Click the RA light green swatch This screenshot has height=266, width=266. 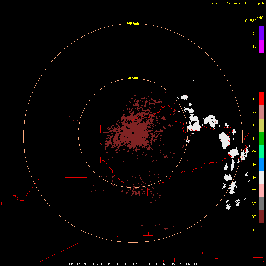point(261,151)
